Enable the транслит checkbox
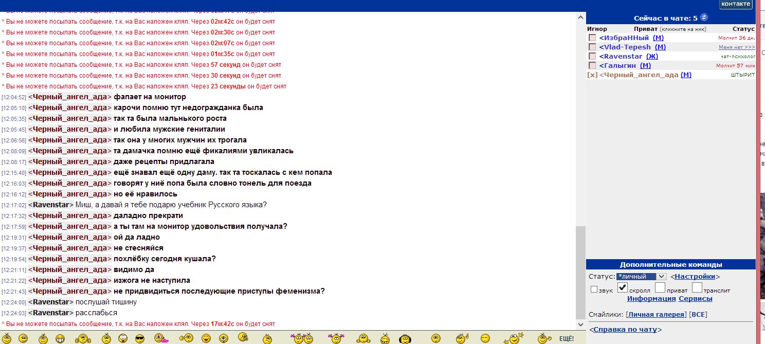This screenshot has width=765, height=344. pyautogui.click(x=697, y=287)
